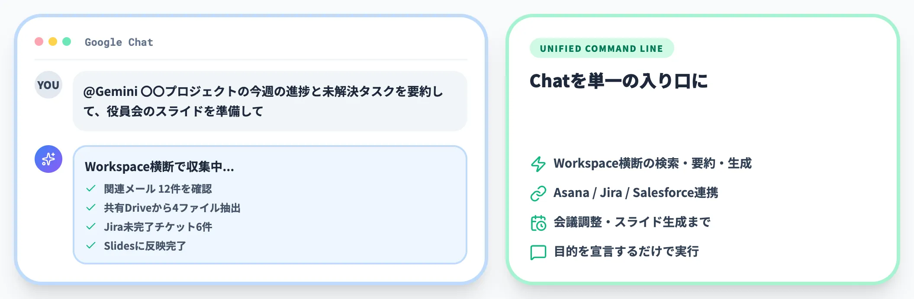Image resolution: width=914 pixels, height=299 pixels.
Task: Click checkmark beside Jira未完了チケット6件
Action: 91,226
